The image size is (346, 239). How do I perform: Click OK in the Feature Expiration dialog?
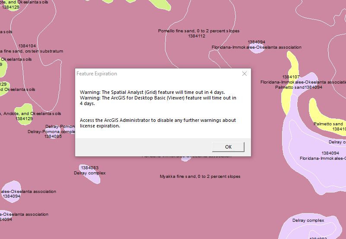pyautogui.click(x=228, y=147)
